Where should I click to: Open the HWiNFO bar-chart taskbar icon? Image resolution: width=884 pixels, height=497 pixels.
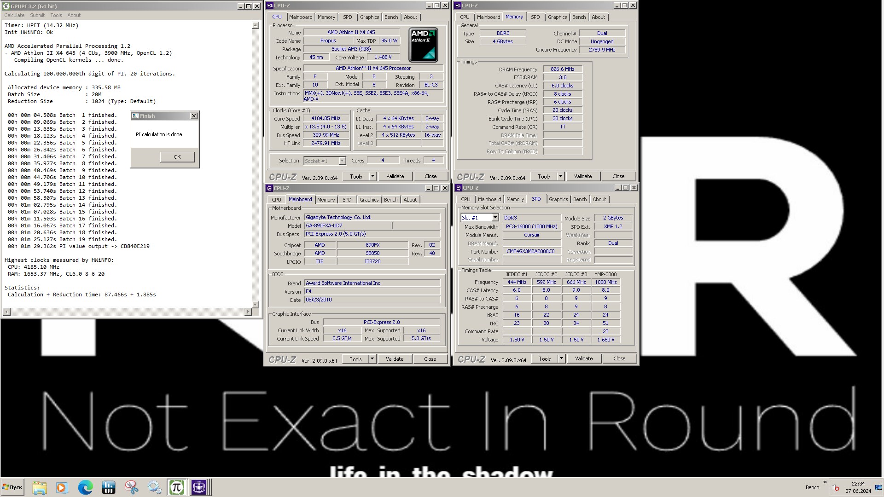pos(109,487)
